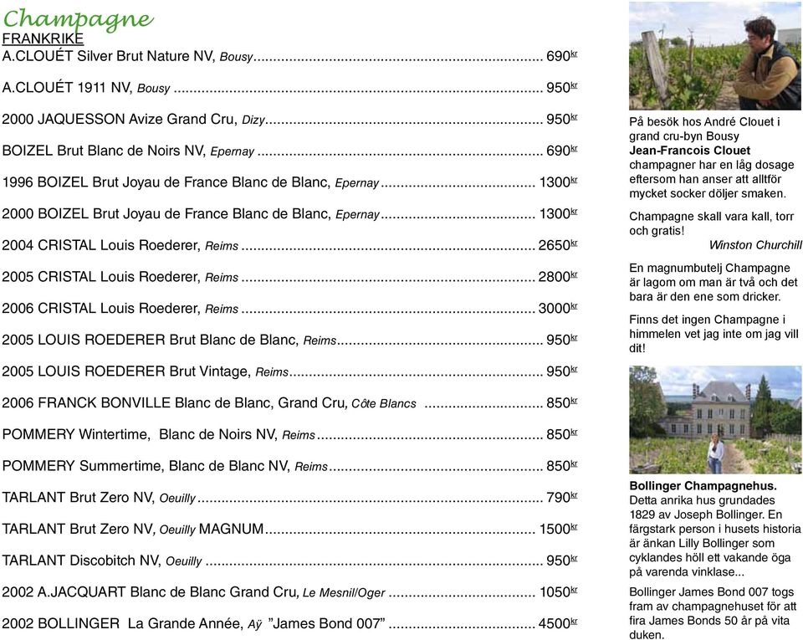Select 2000 JAQUESSON Avize Grand Cru
Image resolution: width=803 pixels, height=640 pixels.
(290, 120)
